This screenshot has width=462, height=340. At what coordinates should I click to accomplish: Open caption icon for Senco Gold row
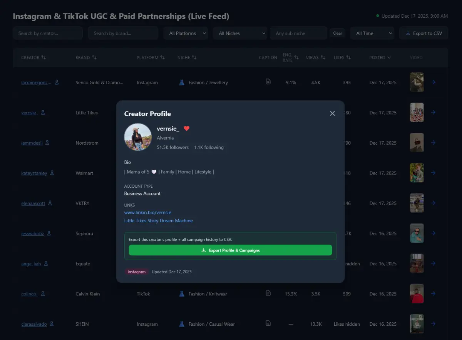point(268,82)
